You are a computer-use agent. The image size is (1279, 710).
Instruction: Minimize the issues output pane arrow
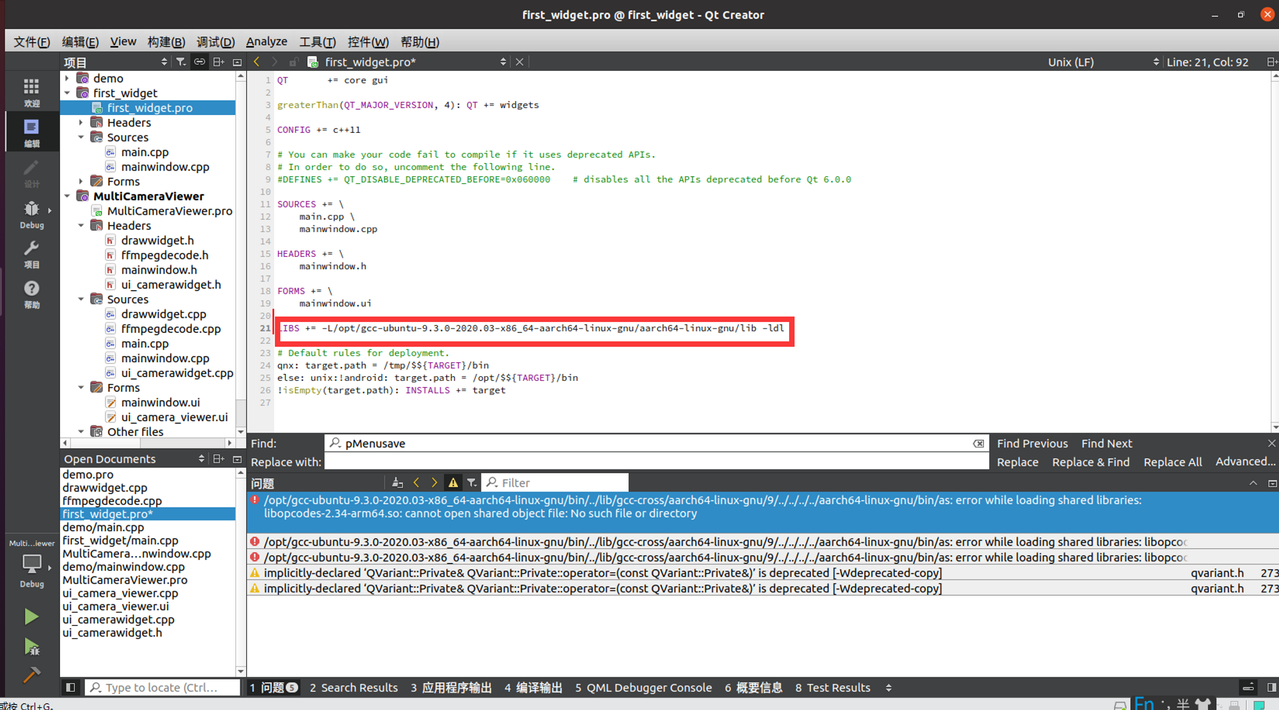[x=1253, y=483]
